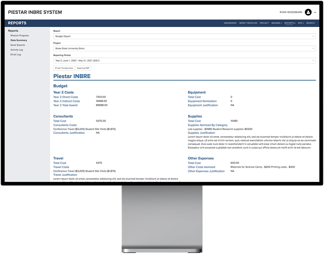Open Email Log in the sidebar
This screenshot has width=324, height=254.
point(16,55)
